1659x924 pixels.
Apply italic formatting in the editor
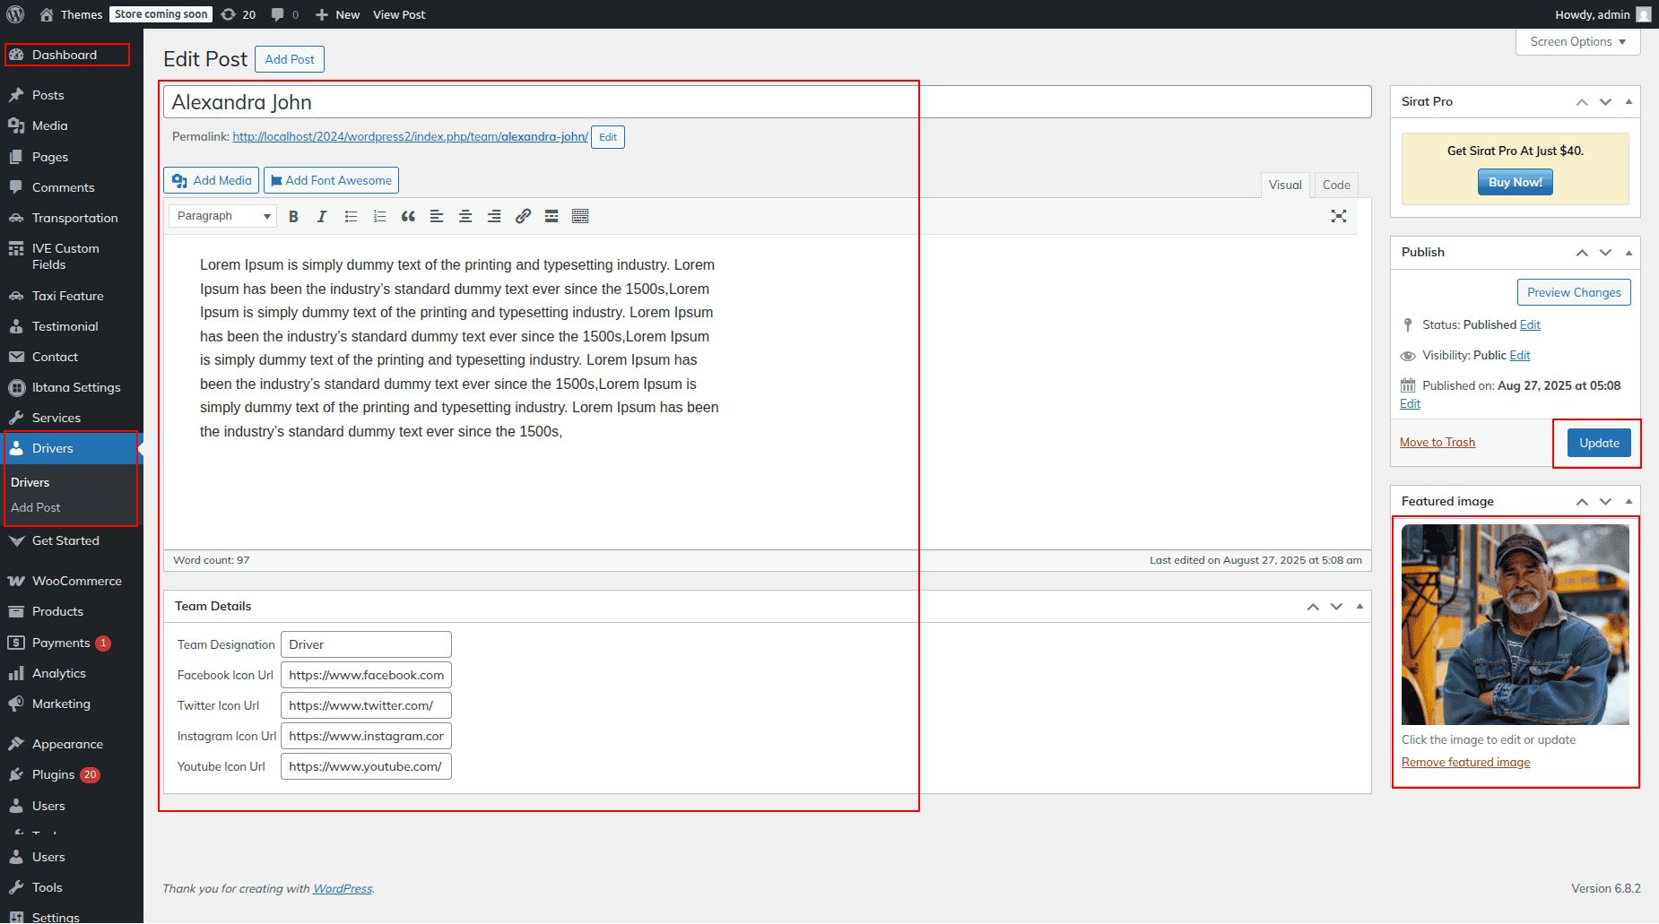tap(322, 216)
